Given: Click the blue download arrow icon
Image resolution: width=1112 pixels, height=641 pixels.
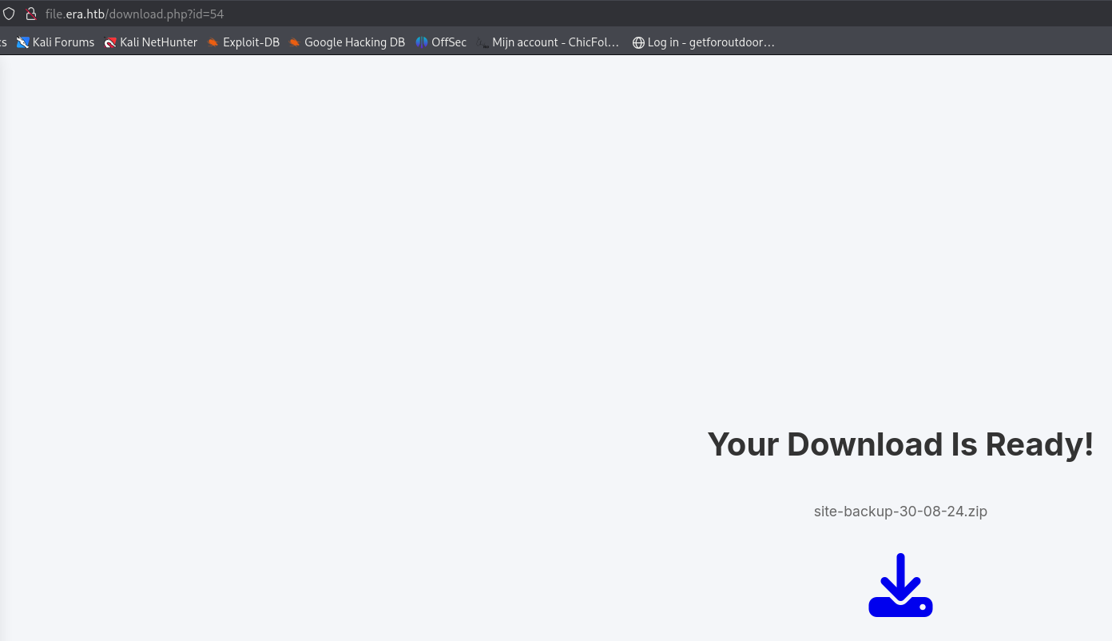Looking at the screenshot, I should (900, 585).
